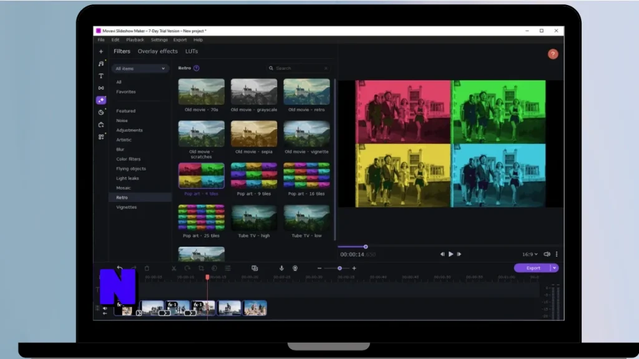
Task: Open the Color adjustments tool
Action: tap(215, 268)
